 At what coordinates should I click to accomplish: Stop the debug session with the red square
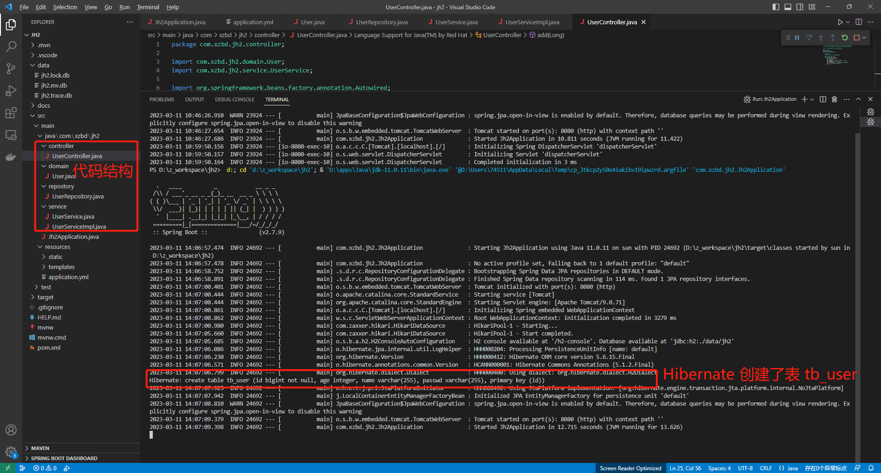pos(856,38)
